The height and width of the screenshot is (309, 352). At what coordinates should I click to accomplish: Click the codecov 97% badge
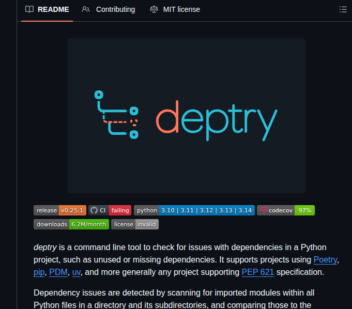click(286, 210)
